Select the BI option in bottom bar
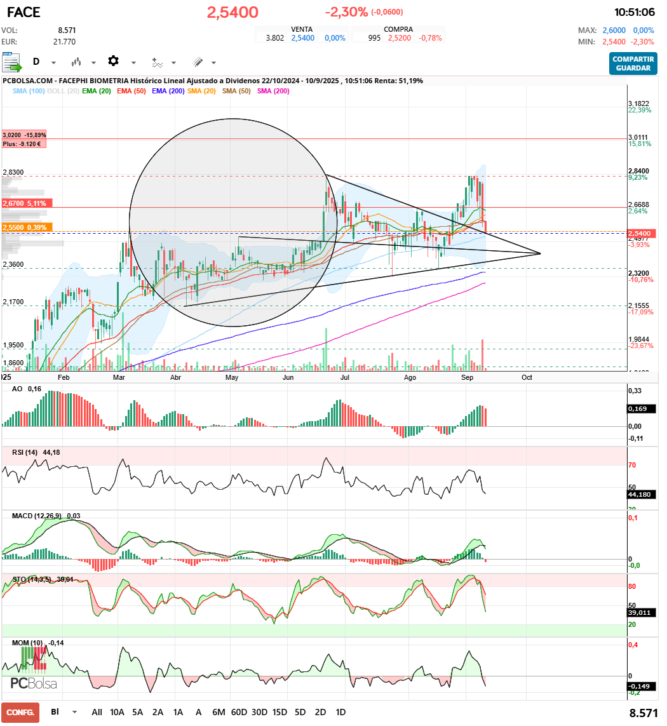Screen dimensions: 667x726 pyautogui.click(x=55, y=711)
